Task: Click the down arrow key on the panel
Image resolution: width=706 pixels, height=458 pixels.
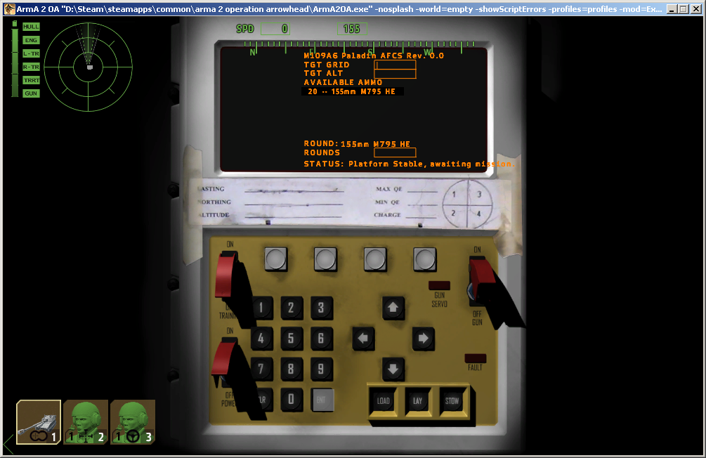Action: point(393,369)
